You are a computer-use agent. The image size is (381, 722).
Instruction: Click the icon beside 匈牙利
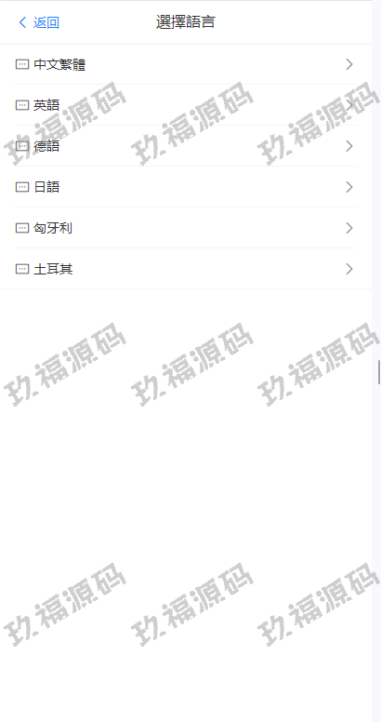(22, 228)
